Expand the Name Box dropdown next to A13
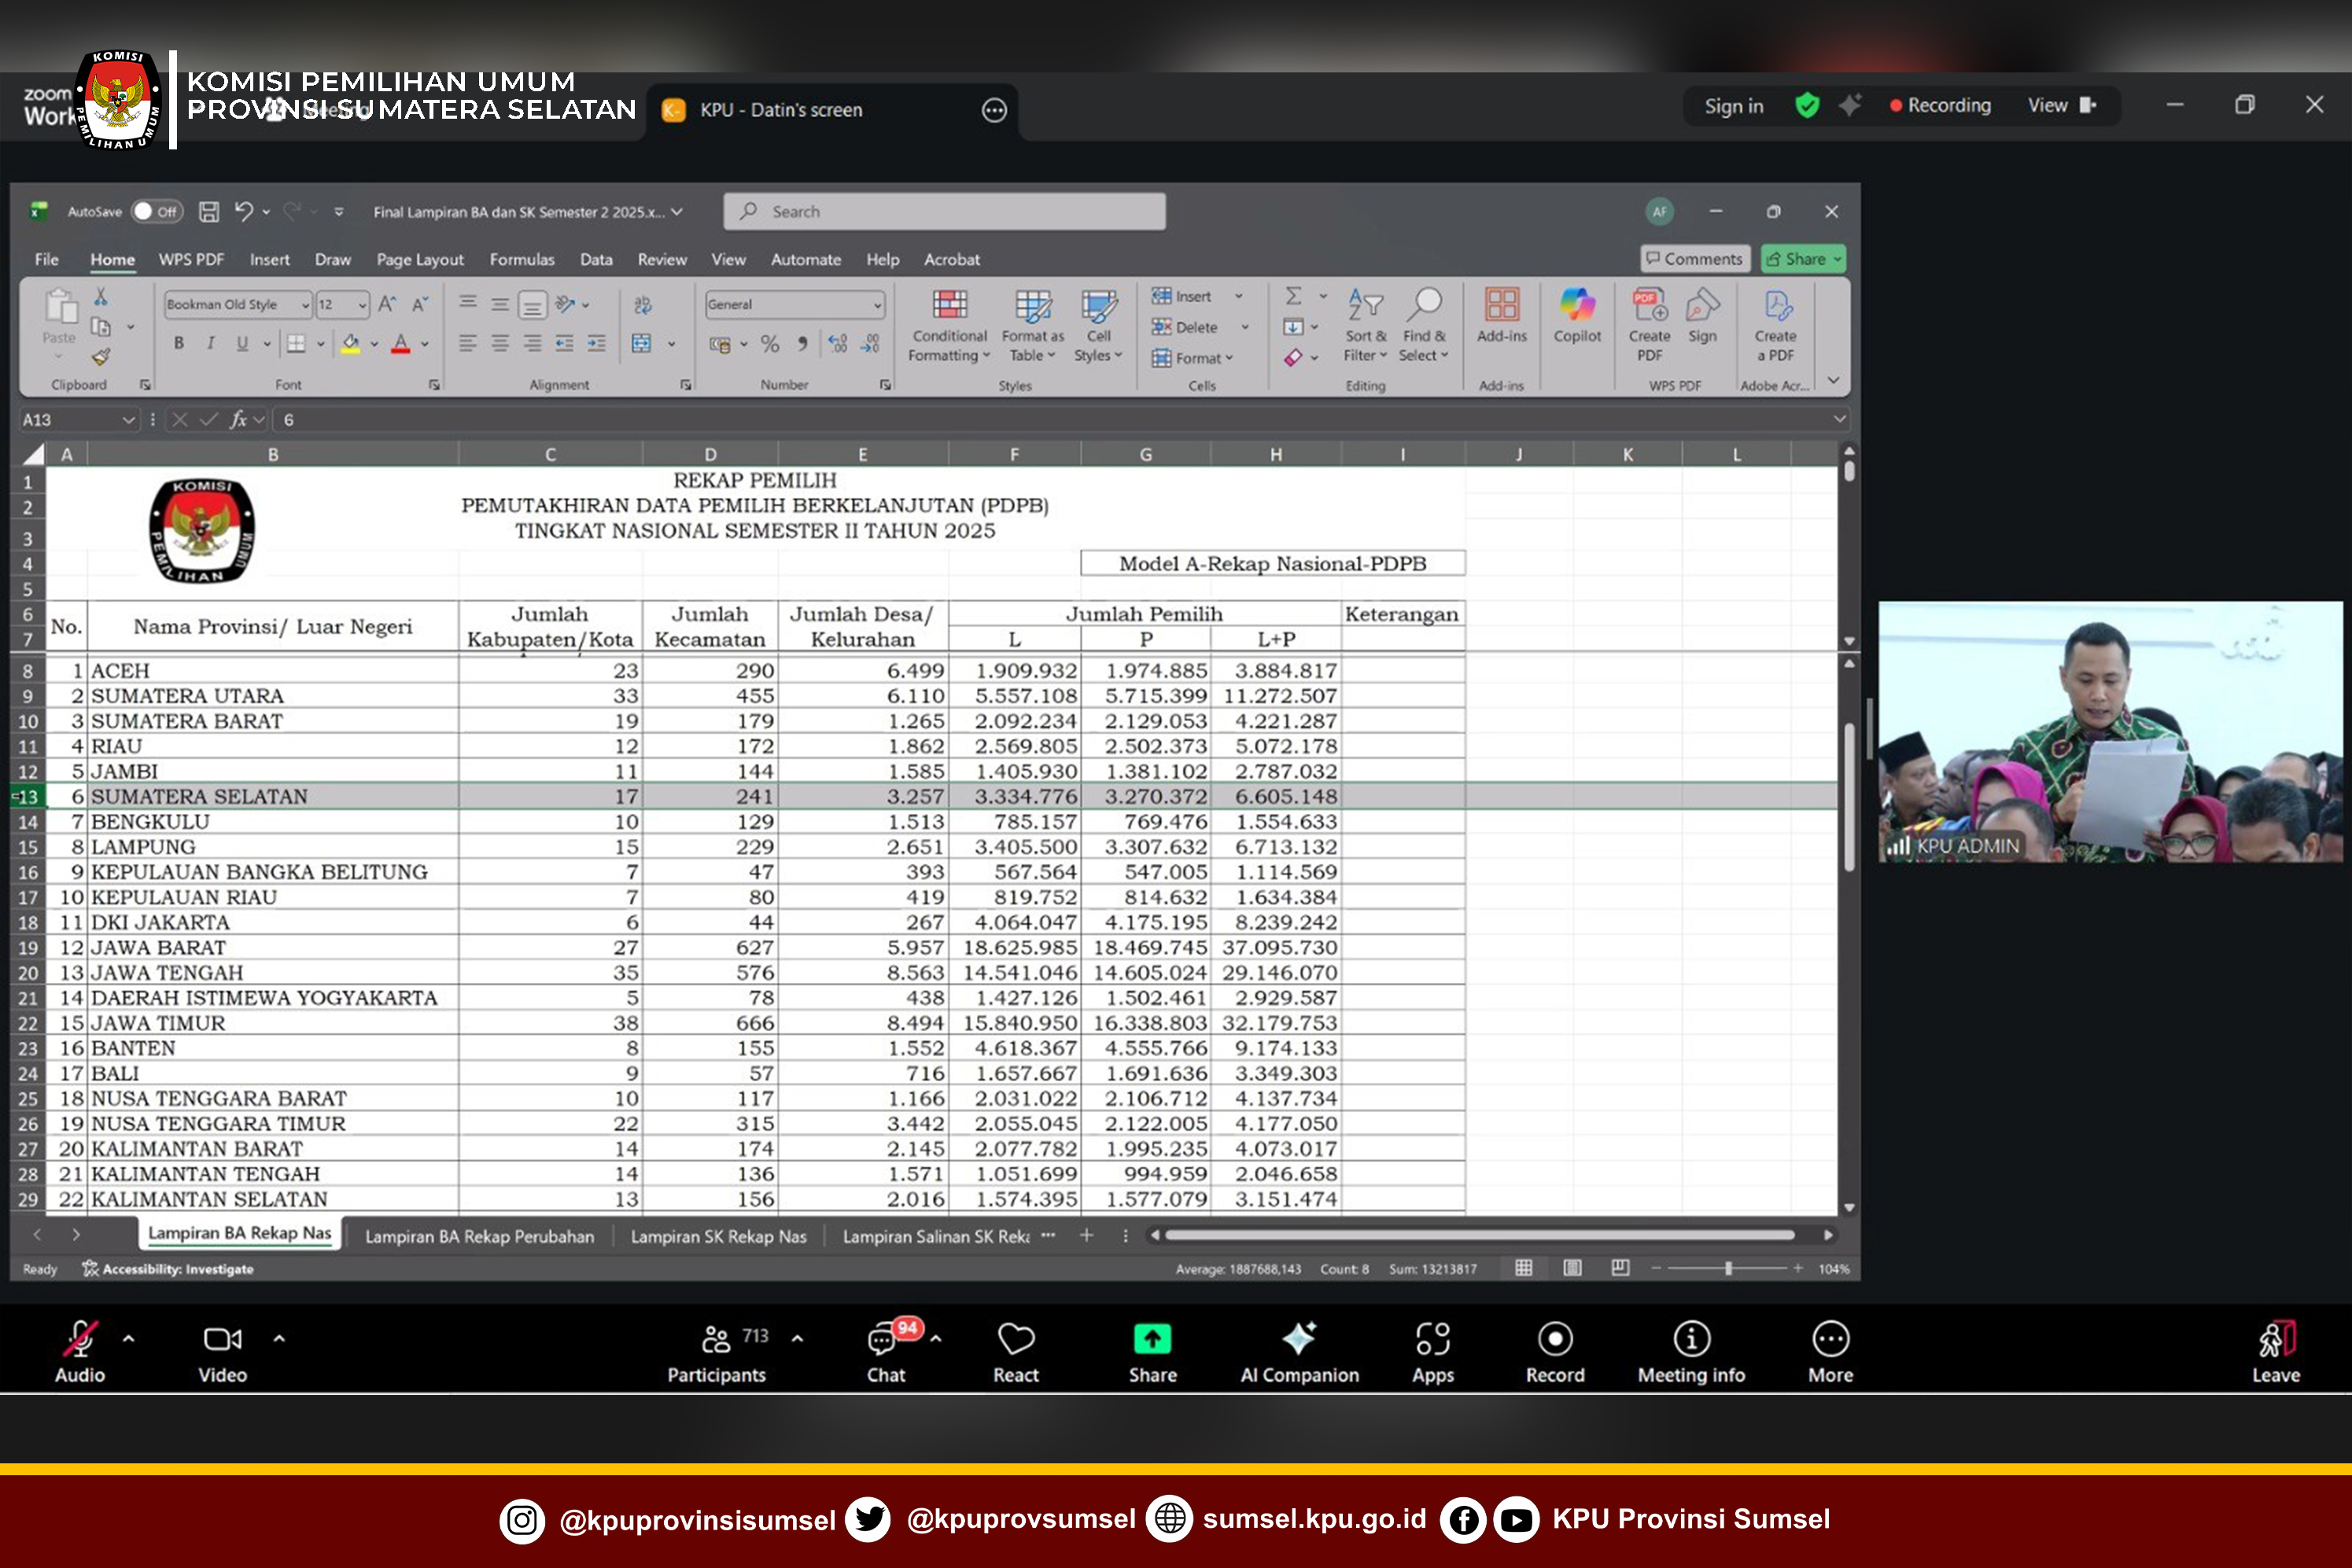This screenshot has height=1568, width=2352. 128,420
